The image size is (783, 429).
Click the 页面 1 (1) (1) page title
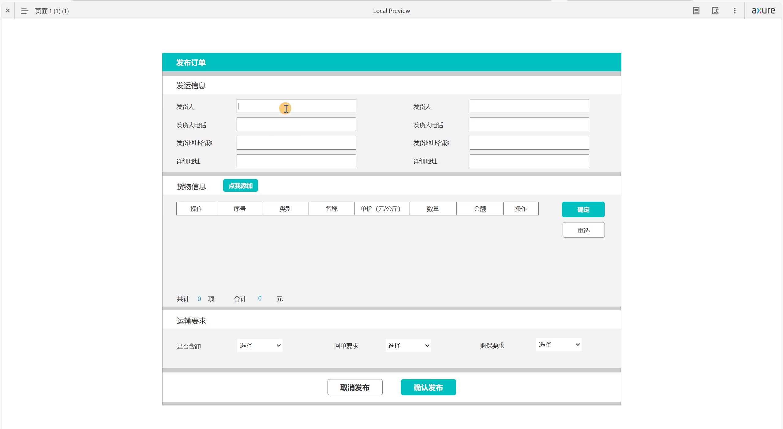(52, 11)
